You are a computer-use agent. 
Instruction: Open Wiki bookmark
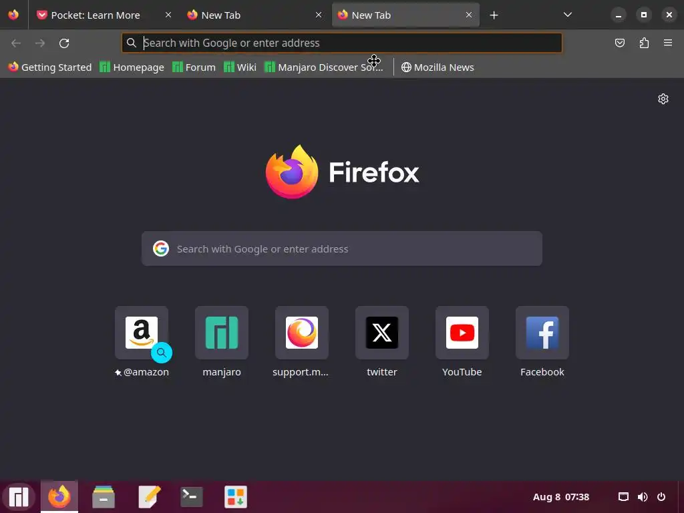click(x=240, y=67)
